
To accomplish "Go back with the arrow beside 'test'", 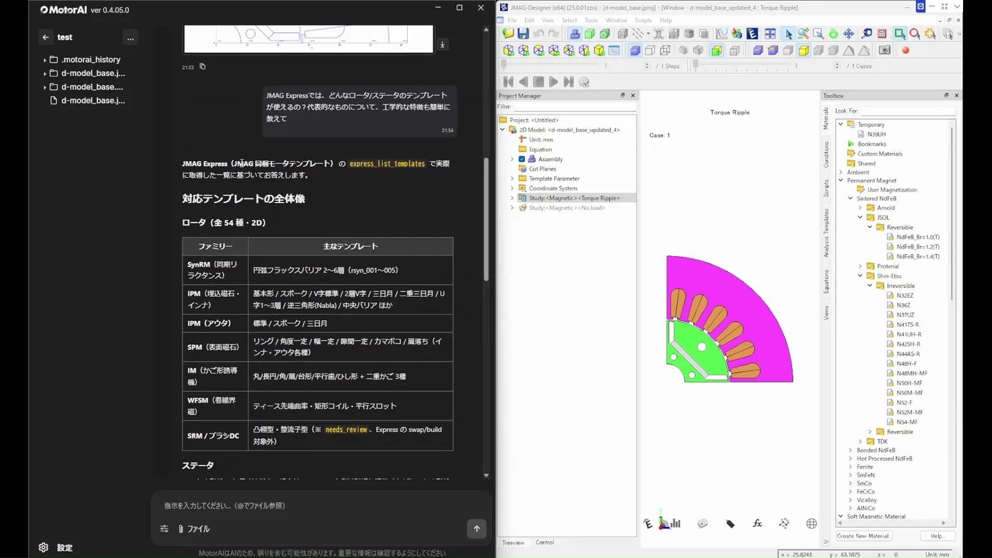I will coord(45,37).
